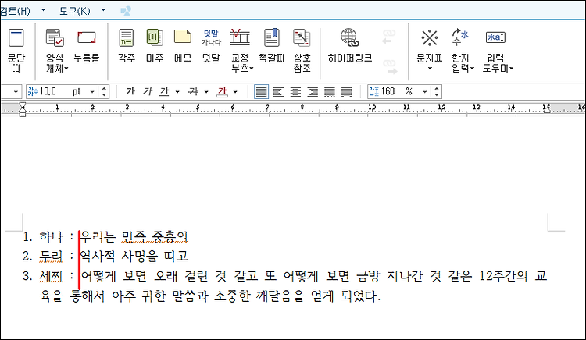Click the word 세찌 in list item 3

pos(52,276)
